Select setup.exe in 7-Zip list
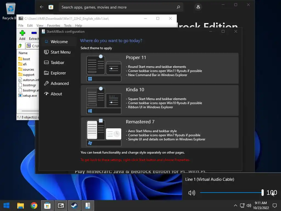The width and height of the screenshot is (281, 211). (x=28, y=95)
